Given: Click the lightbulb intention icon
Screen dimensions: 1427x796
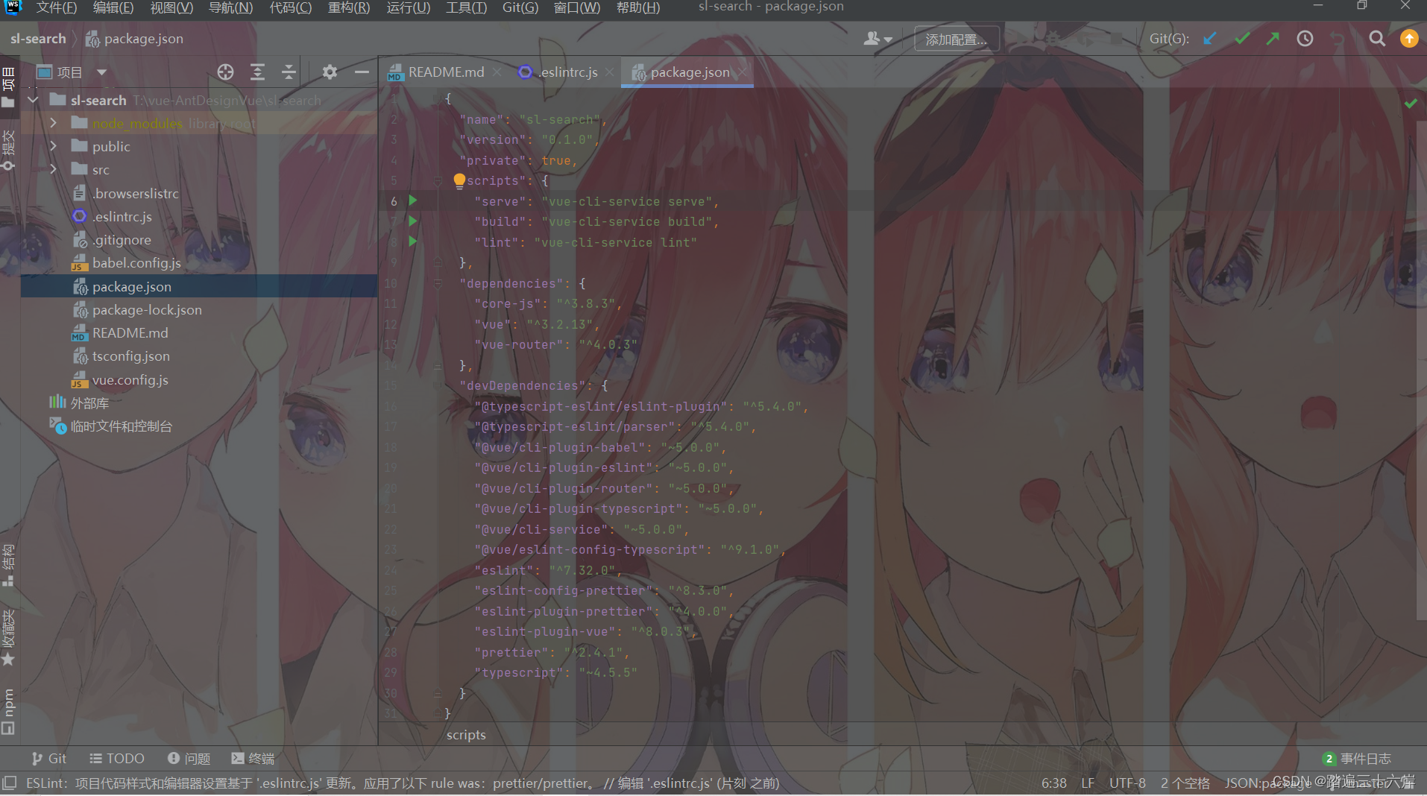Looking at the screenshot, I should pos(459,180).
